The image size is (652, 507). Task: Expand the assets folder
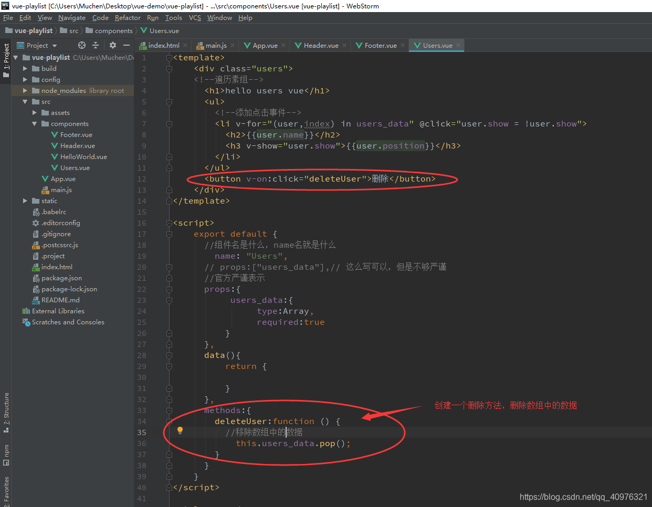(34, 113)
